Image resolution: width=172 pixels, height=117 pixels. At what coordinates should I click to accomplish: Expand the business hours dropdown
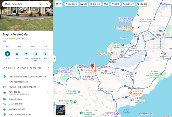pyautogui.click(x=39, y=87)
